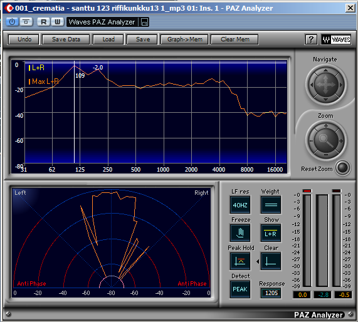This screenshot has width=358, height=322.
Task: Click the left meter peak readout 0.0
Action: pos(302,294)
